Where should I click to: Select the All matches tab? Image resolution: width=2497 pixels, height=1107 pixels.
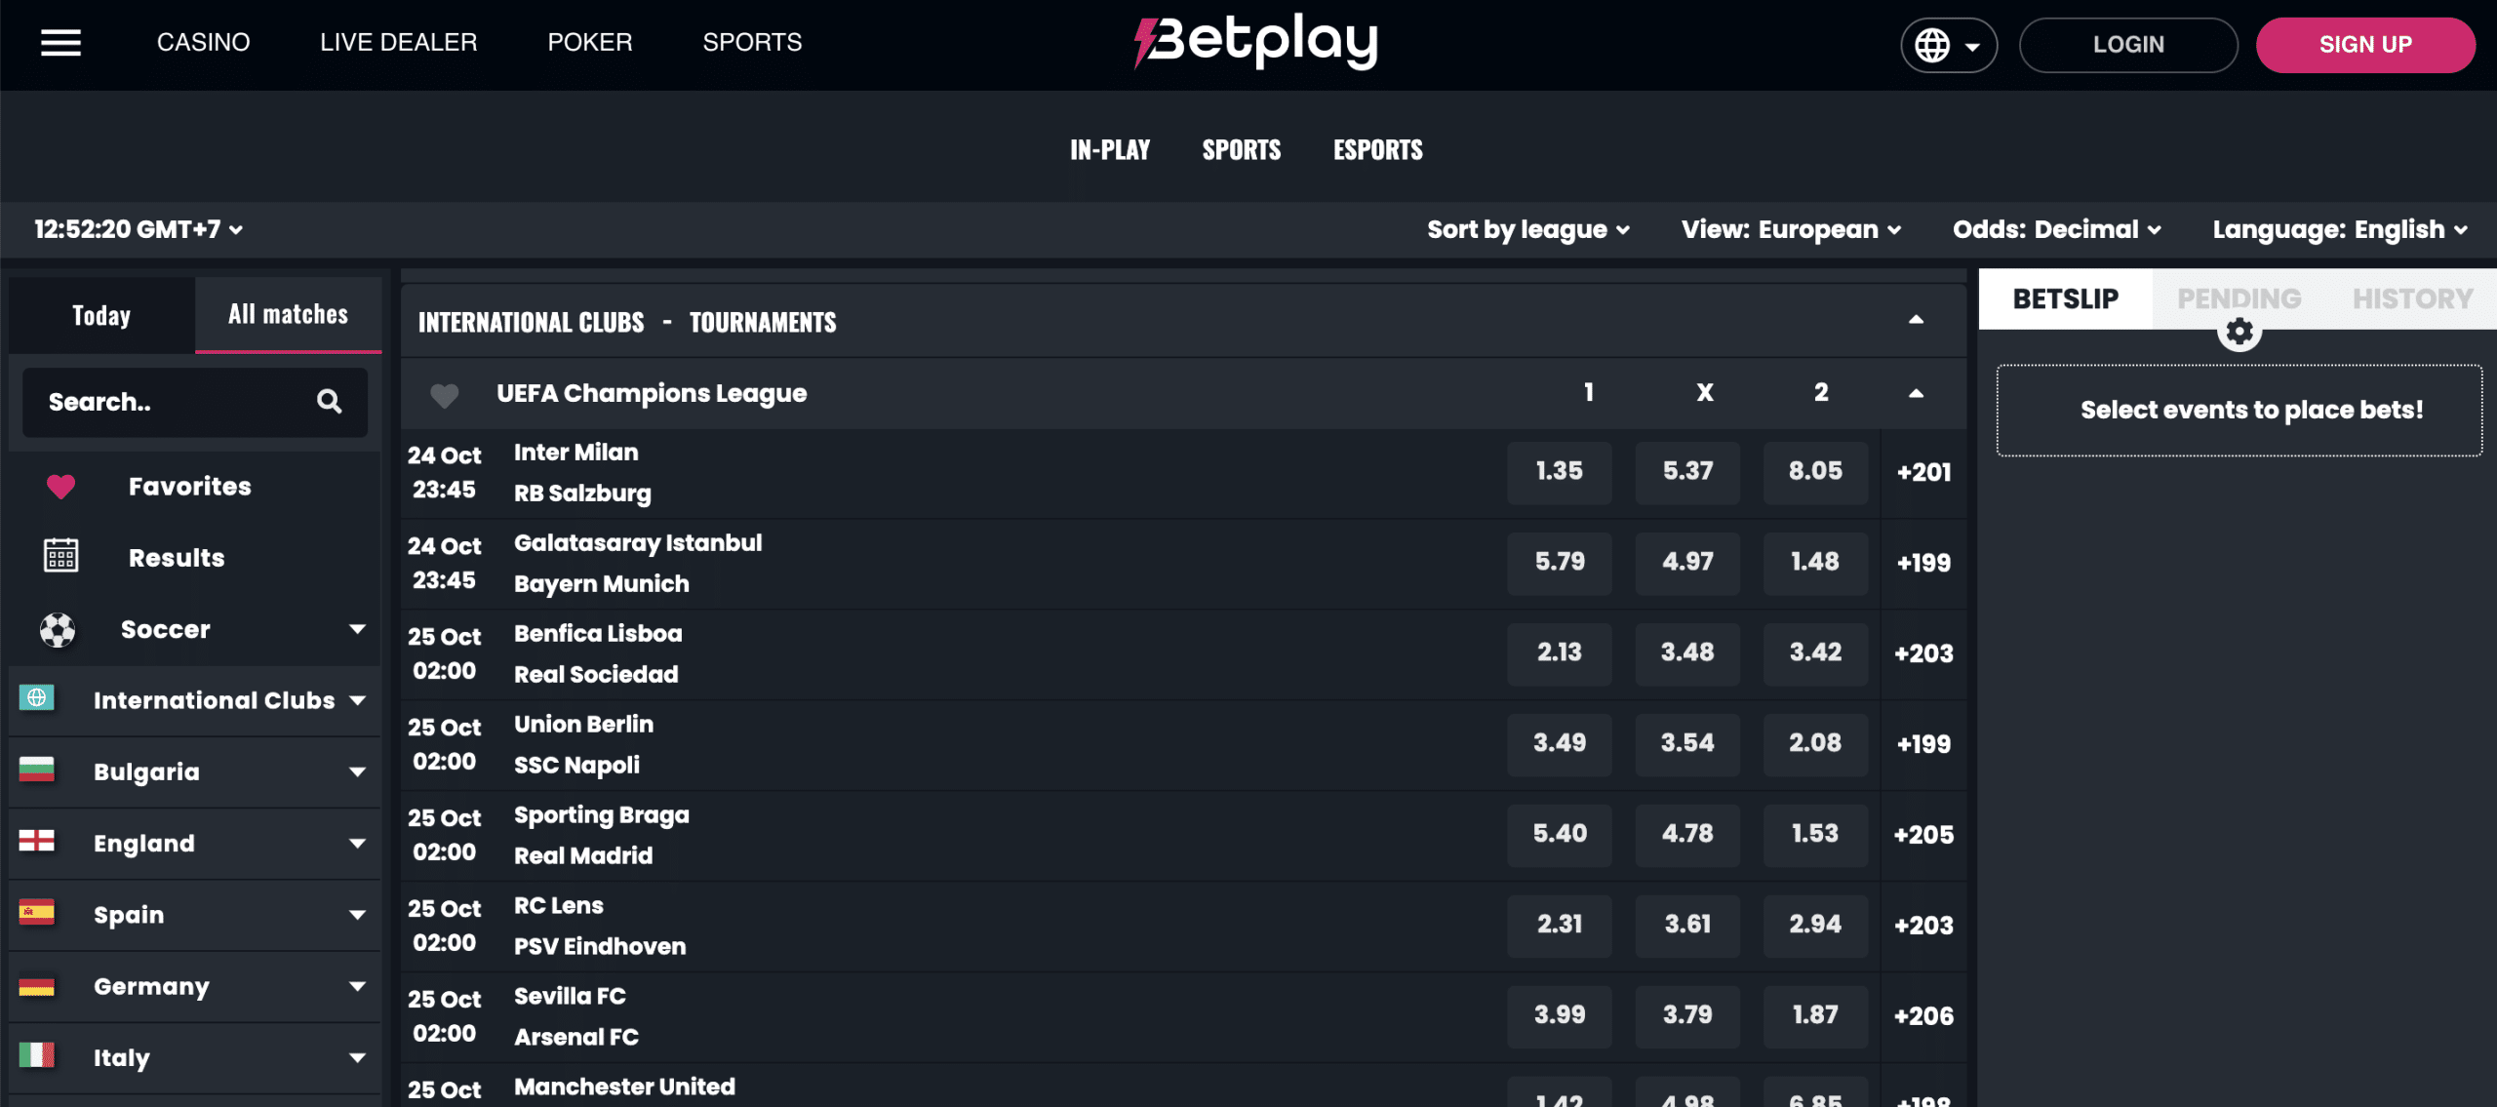click(x=288, y=314)
